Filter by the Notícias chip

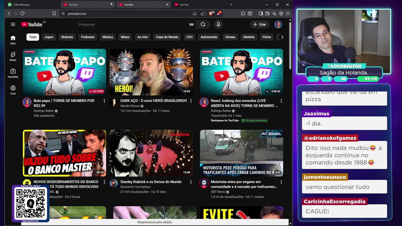click(67, 37)
